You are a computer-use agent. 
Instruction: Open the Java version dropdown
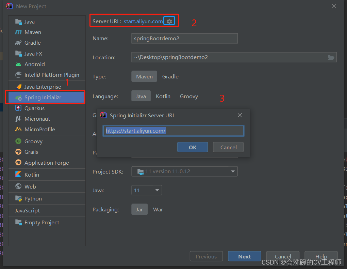tap(147, 190)
